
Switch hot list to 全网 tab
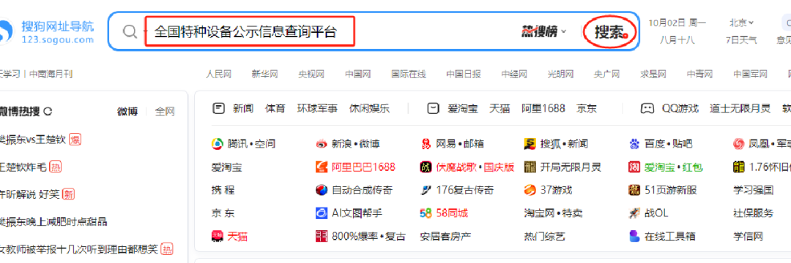pyautogui.click(x=165, y=112)
